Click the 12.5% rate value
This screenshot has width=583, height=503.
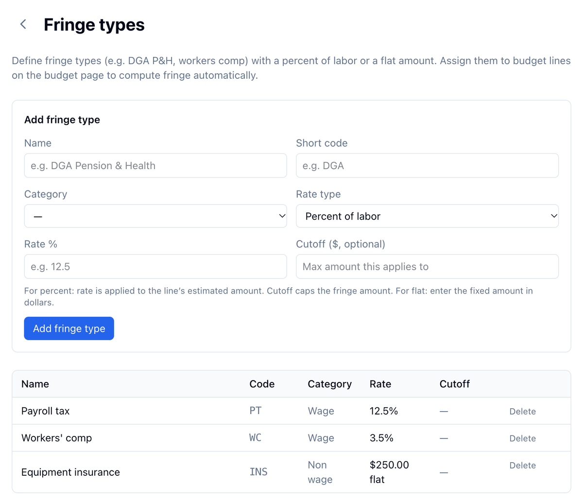pyautogui.click(x=383, y=411)
